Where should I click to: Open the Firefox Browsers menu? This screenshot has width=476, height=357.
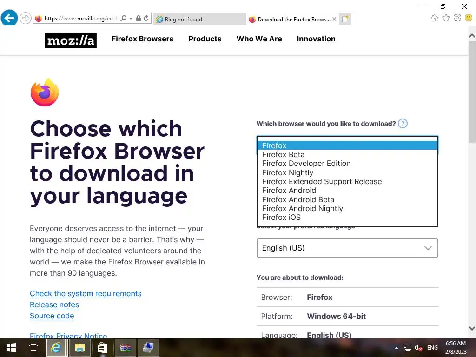(x=142, y=39)
